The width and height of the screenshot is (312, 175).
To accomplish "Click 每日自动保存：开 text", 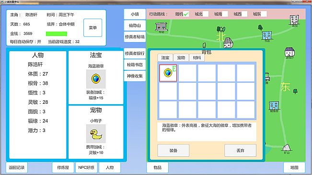I will (x=25, y=42).
